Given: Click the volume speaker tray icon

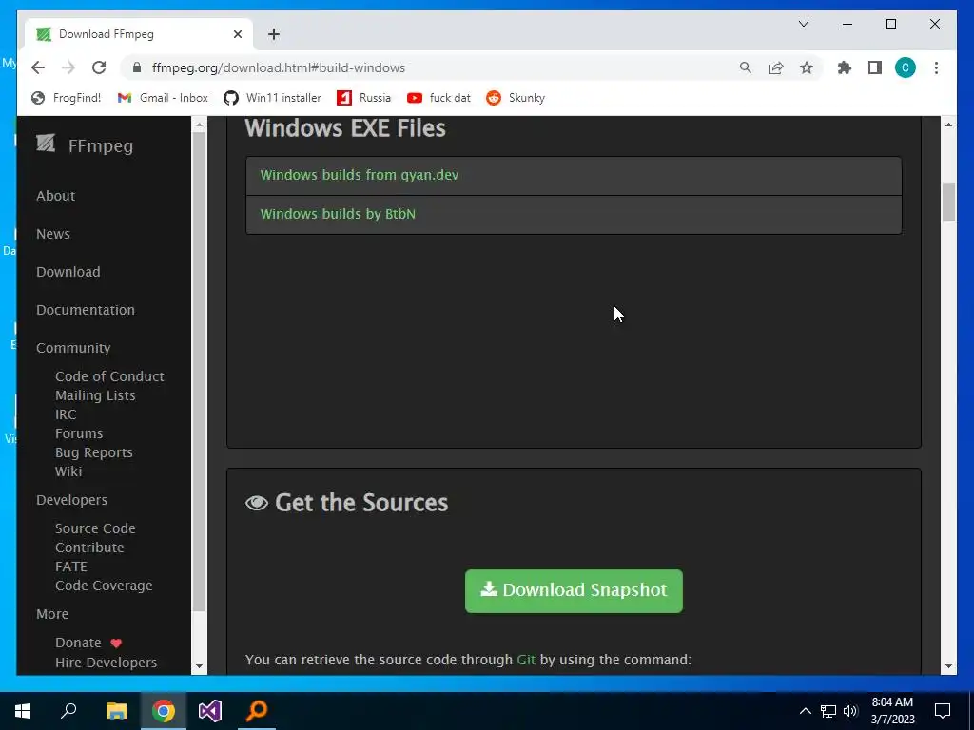Looking at the screenshot, I should 851,711.
